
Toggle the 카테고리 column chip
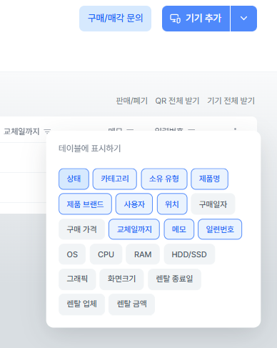click(x=115, y=179)
